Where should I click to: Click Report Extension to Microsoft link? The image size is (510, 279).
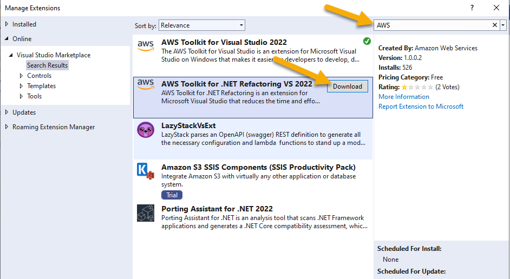click(x=421, y=107)
